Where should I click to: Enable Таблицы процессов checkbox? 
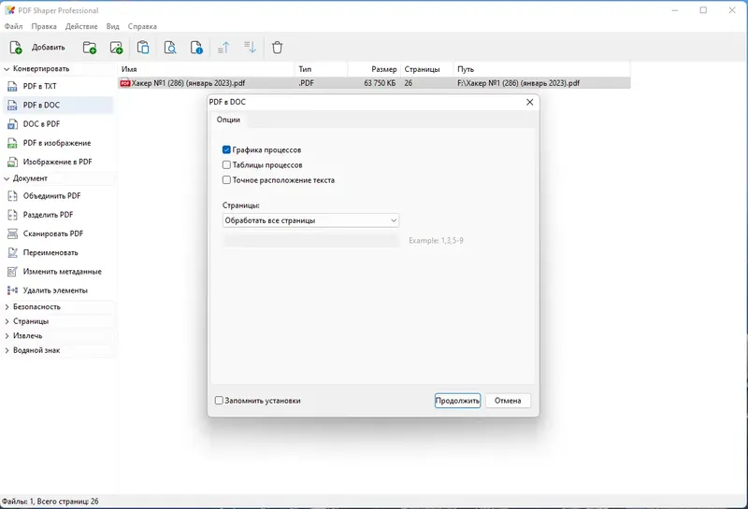226,165
